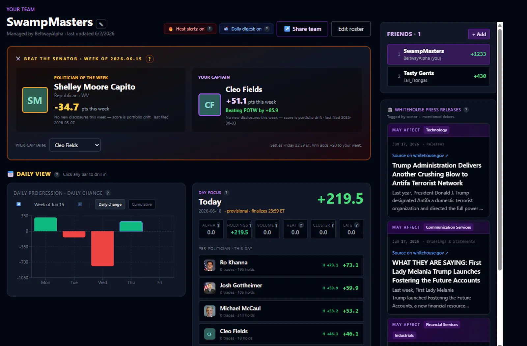This screenshot has height=346, width=527.
Task: Open the Daily View help icon
Action: click(57, 175)
